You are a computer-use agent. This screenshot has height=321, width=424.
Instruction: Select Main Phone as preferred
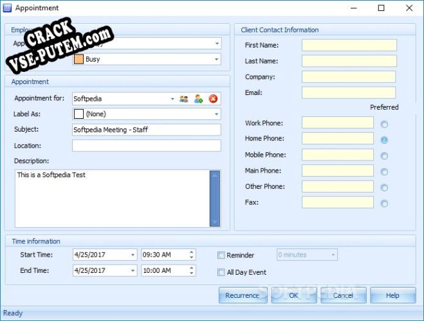pyautogui.click(x=384, y=171)
